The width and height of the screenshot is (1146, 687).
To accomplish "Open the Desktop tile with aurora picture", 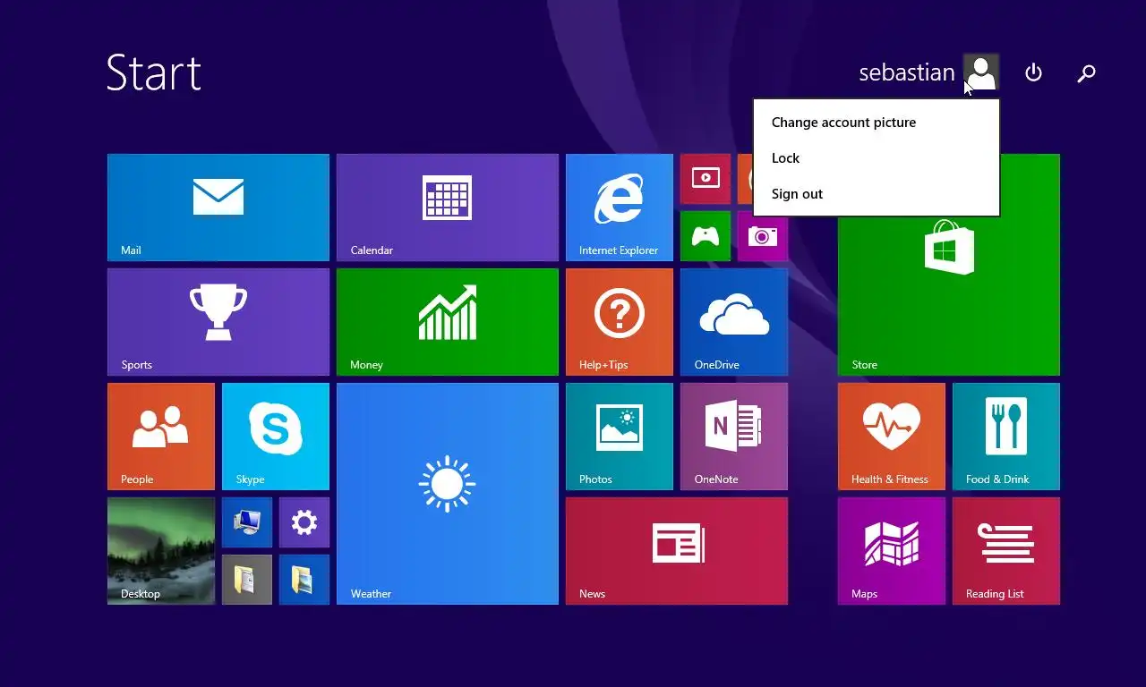I will pos(161,551).
